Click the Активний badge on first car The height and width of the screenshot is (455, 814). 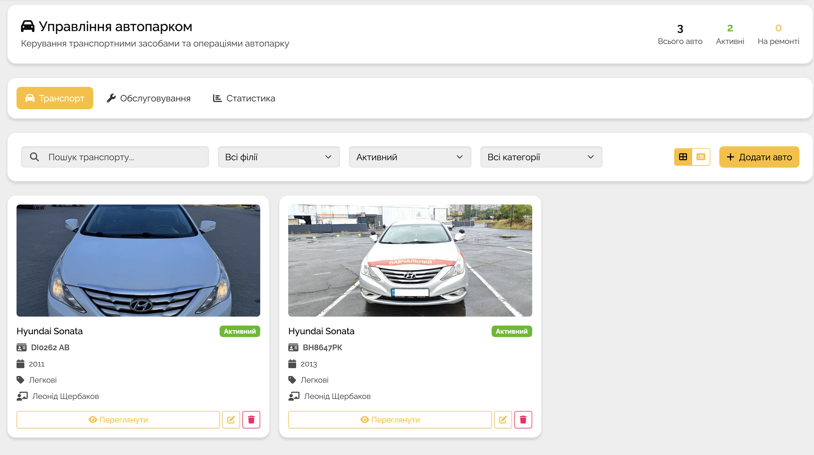(x=239, y=331)
